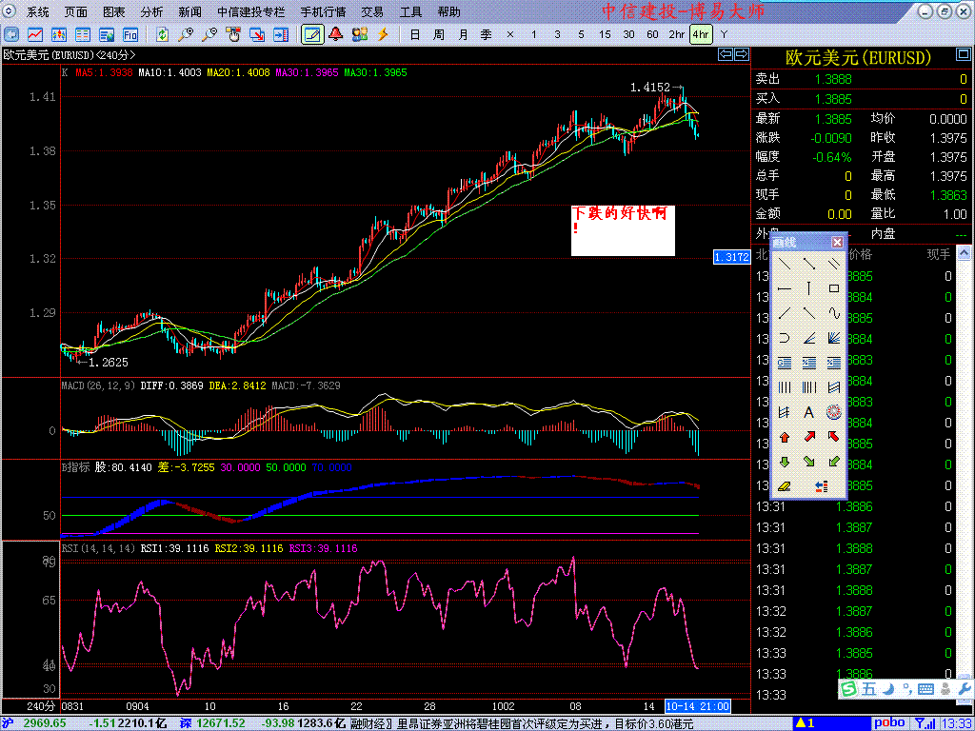Switch chart to yearly (Y) period
975x731 pixels.
click(x=724, y=35)
